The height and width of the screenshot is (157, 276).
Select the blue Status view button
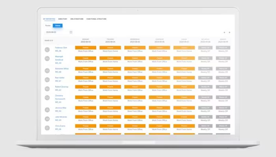pos(58,26)
